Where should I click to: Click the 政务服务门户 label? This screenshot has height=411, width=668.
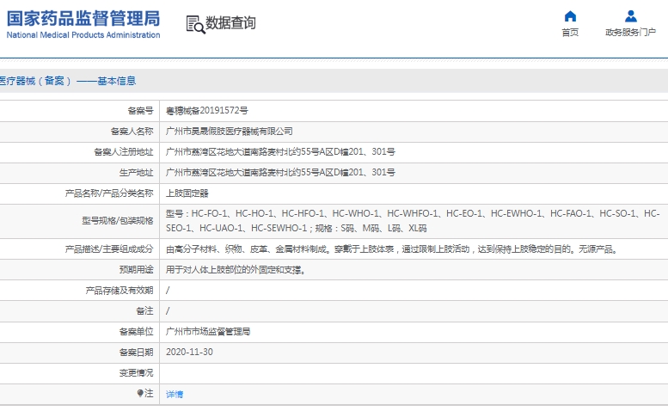630,33
